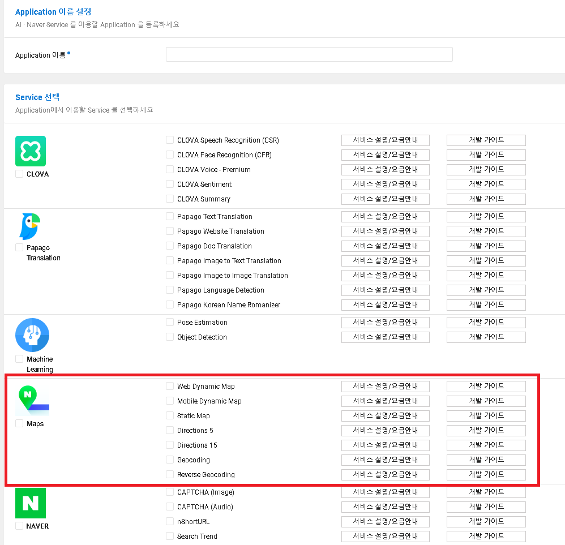Click the 'Application 이름 설정' heading
The width and height of the screenshot is (565, 545).
tap(53, 12)
